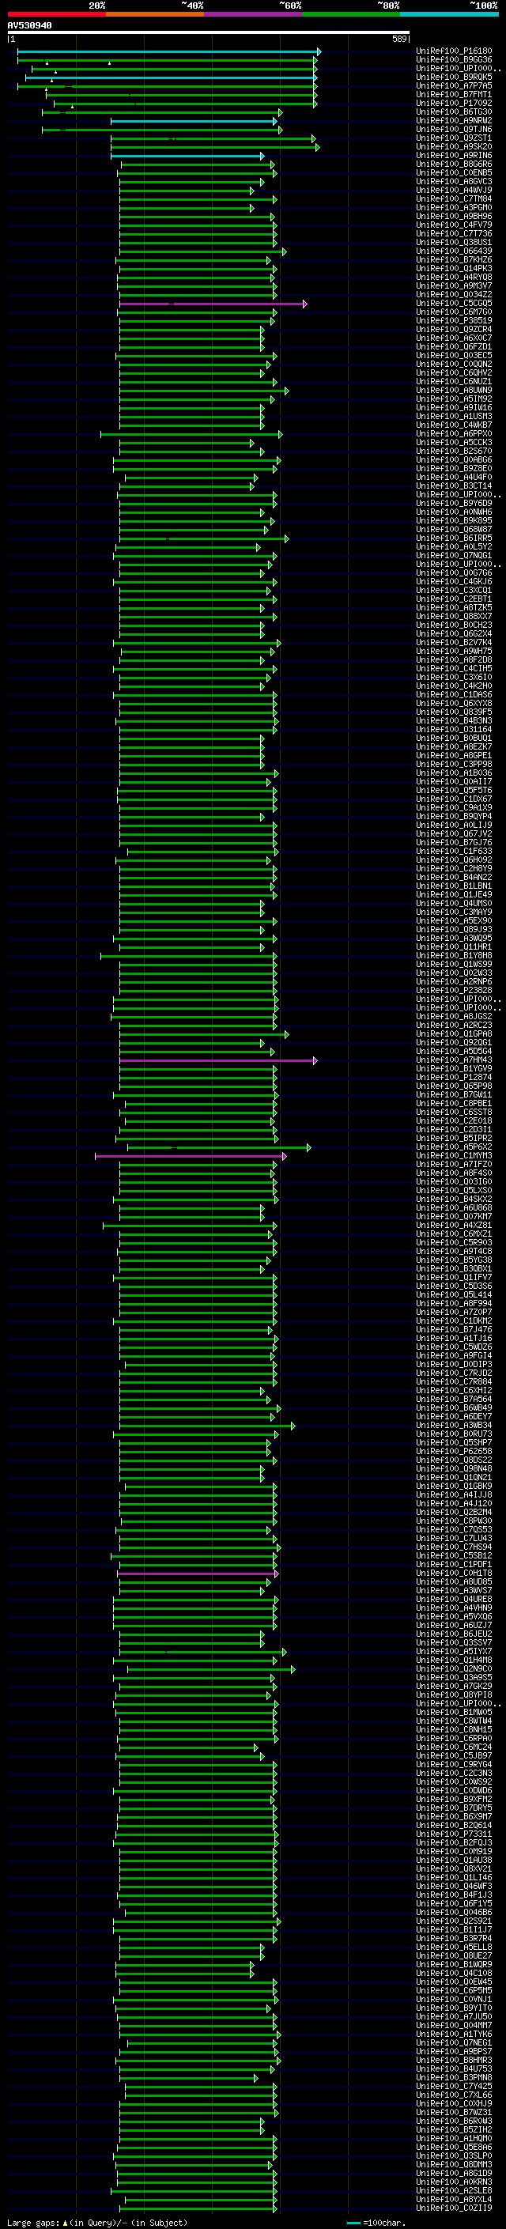Select hit label UniRef100_A7HM43
Viewport: 506px width, 2229px height.
(x=454, y=1060)
